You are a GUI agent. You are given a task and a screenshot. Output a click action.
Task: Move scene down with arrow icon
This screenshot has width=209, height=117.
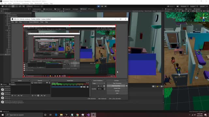click(x=22, y=96)
